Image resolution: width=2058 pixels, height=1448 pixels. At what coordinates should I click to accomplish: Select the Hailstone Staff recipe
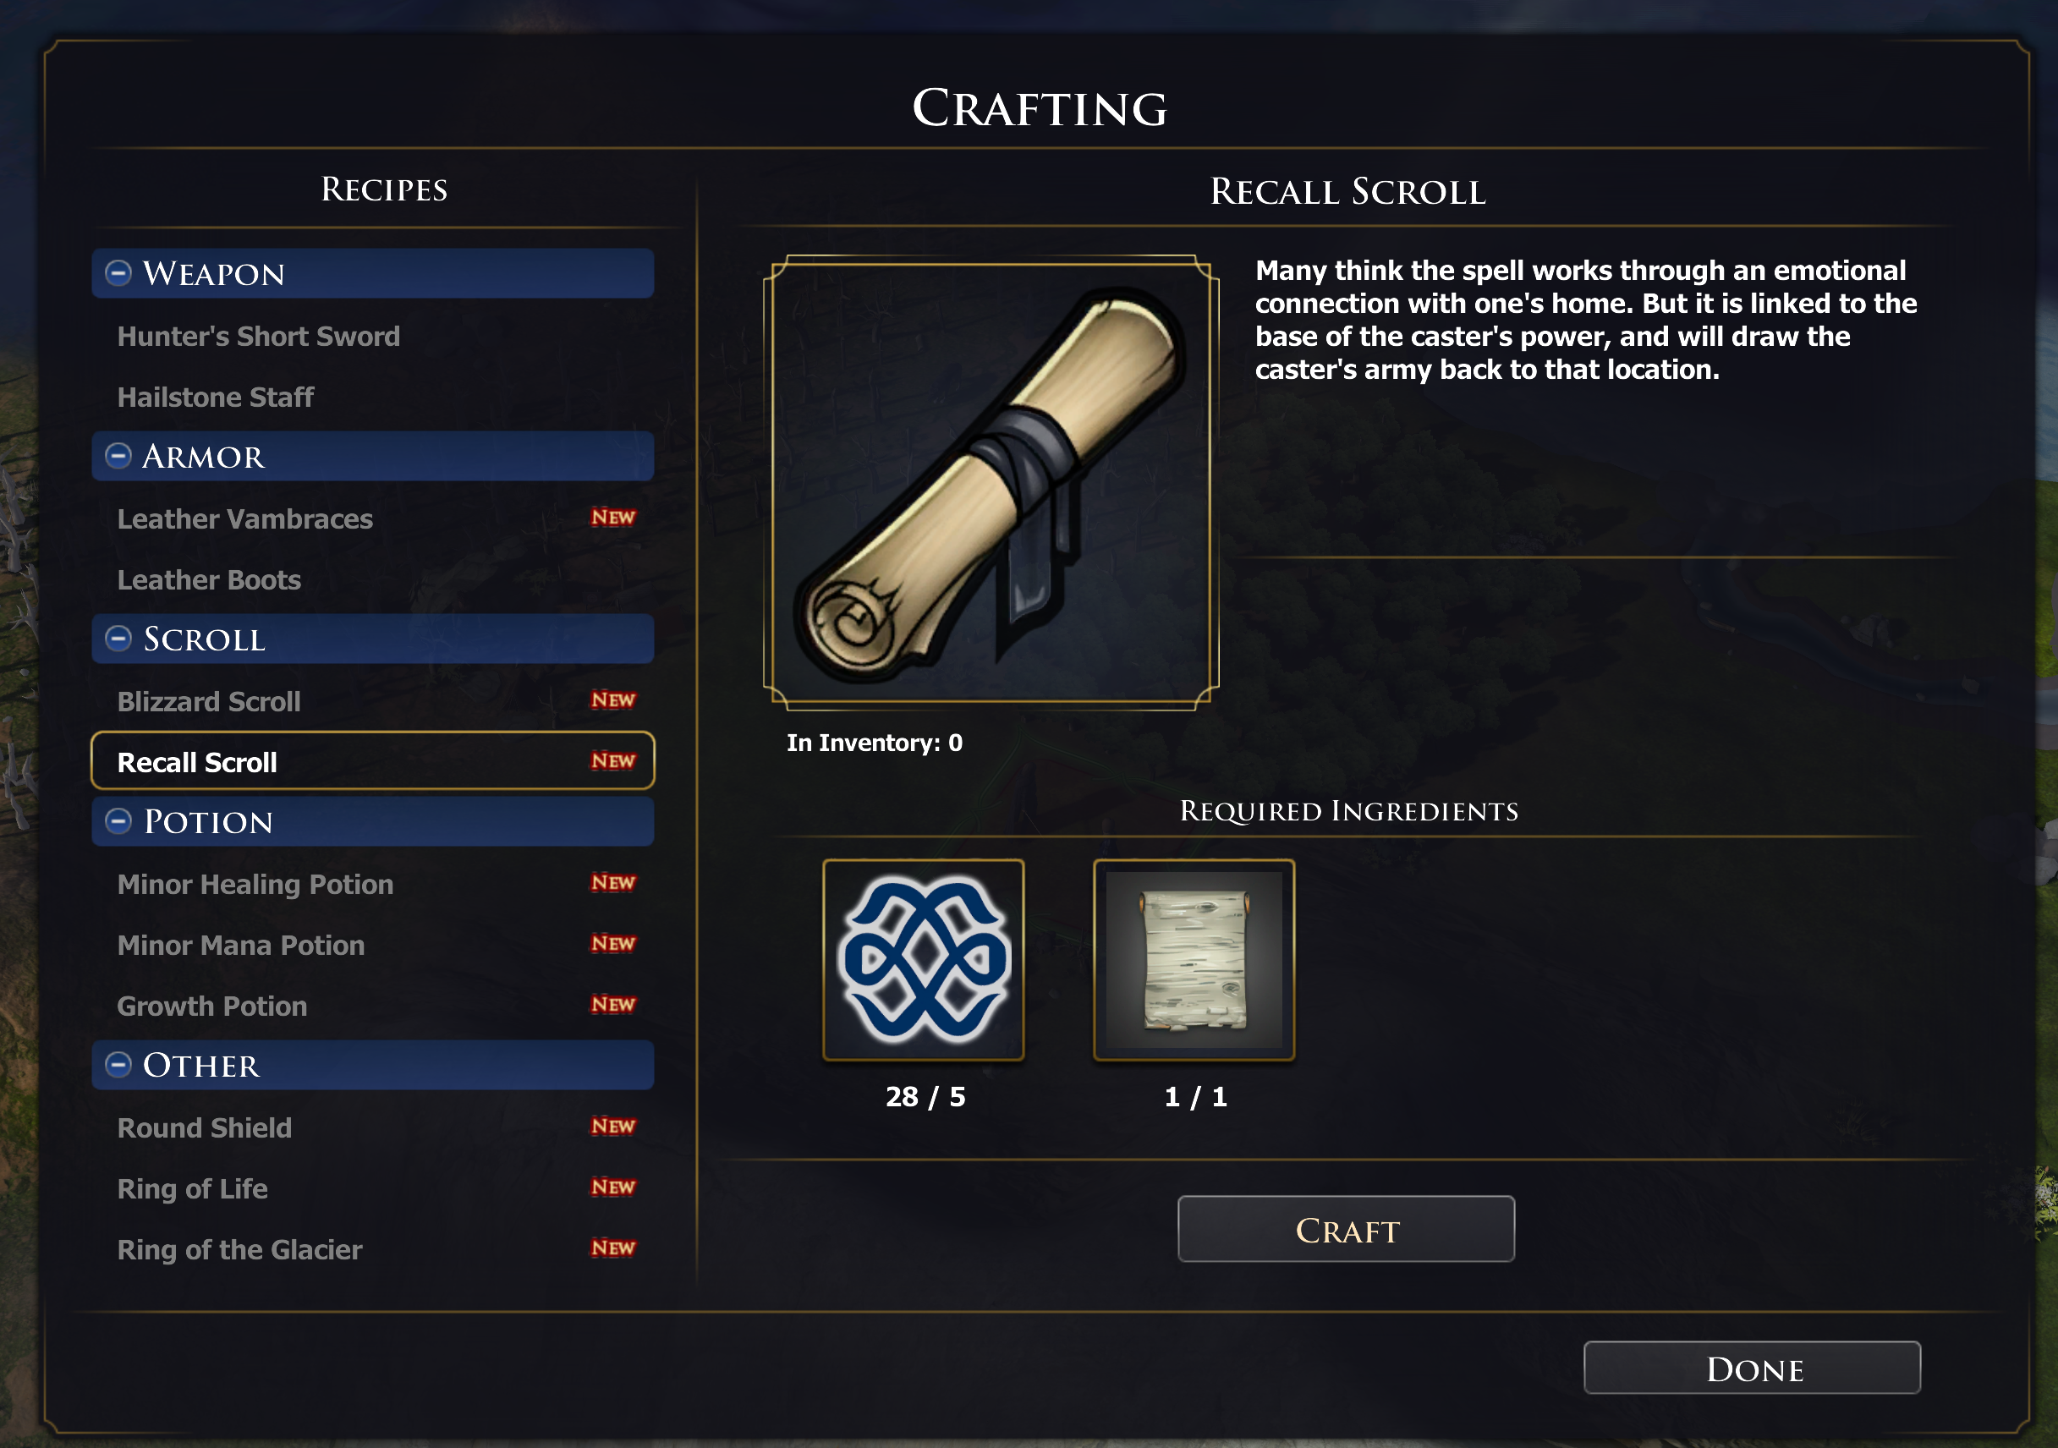(216, 397)
